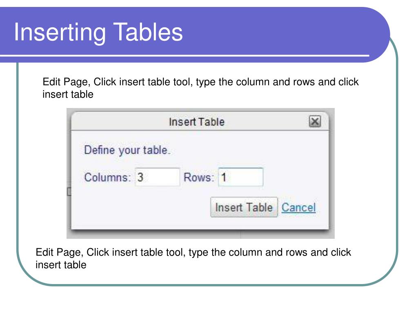
Task: Click the gray backdrop strip below the dialog
Action: coord(200,235)
